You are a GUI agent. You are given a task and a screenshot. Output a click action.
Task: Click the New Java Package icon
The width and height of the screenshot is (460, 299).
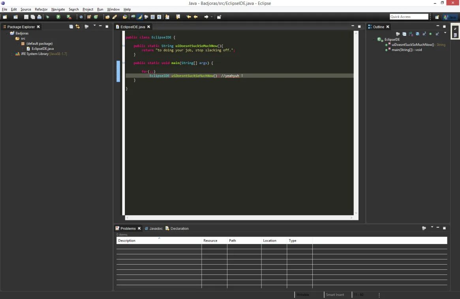click(88, 17)
